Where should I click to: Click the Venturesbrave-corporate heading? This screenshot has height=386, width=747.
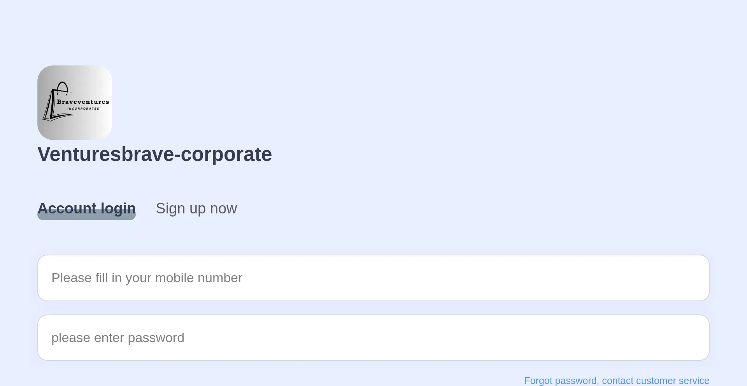coord(154,154)
